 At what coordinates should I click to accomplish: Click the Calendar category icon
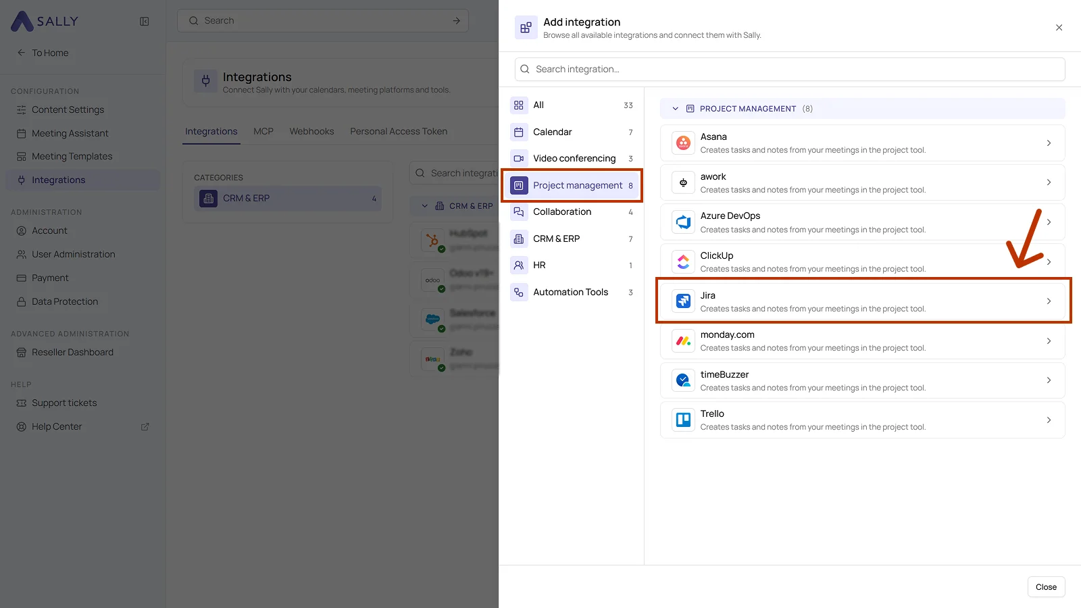[x=519, y=132]
